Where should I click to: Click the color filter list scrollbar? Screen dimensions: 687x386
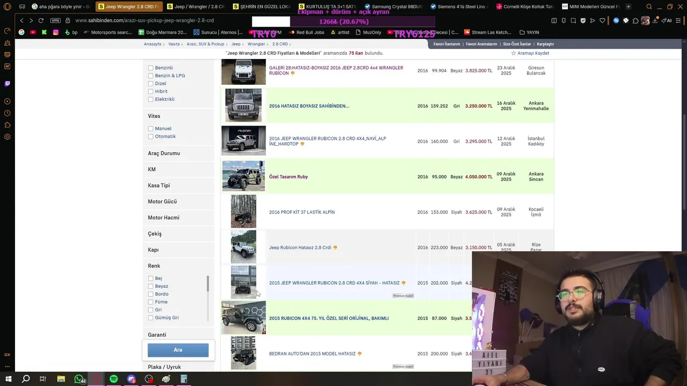(x=208, y=284)
